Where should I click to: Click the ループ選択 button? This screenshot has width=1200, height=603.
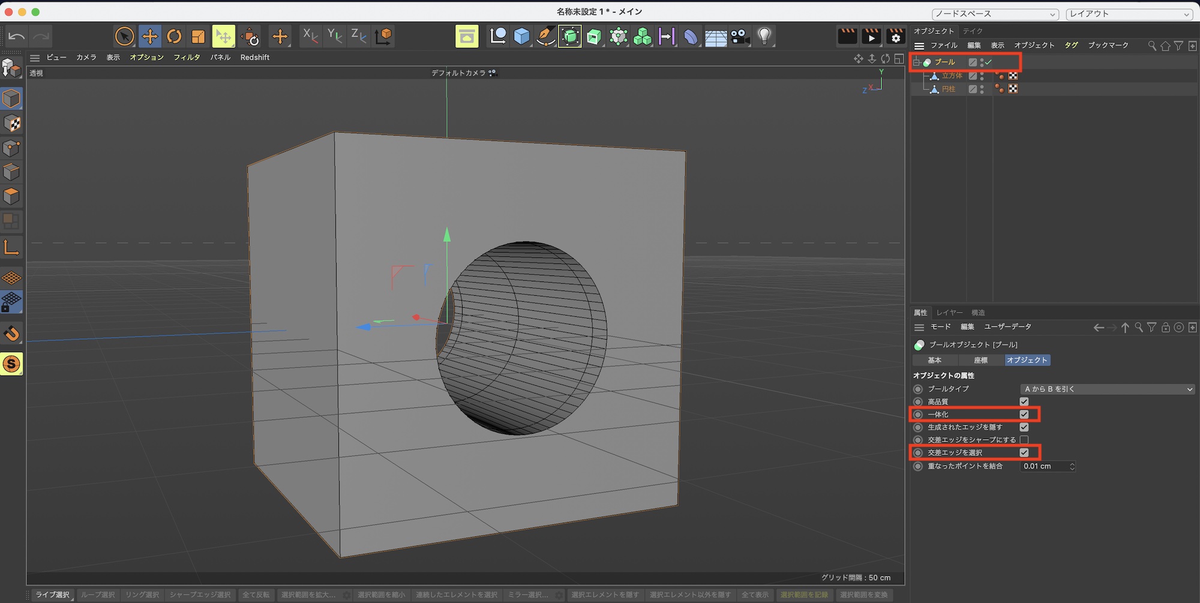pyautogui.click(x=98, y=595)
